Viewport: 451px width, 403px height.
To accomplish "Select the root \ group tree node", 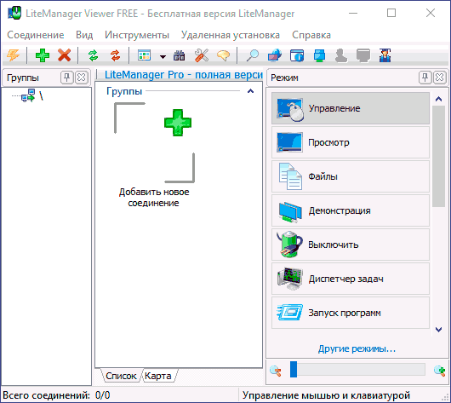I will pos(32,95).
